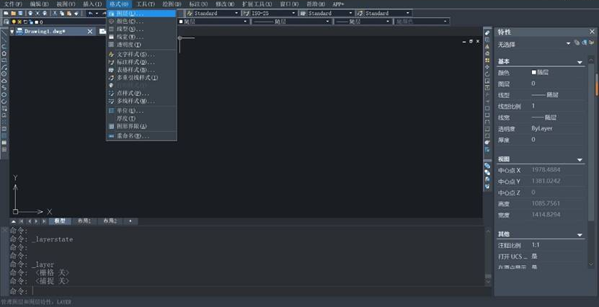599x307 pixels.
Task: Switch to the 布局2 layout tab
Action: coord(110,221)
